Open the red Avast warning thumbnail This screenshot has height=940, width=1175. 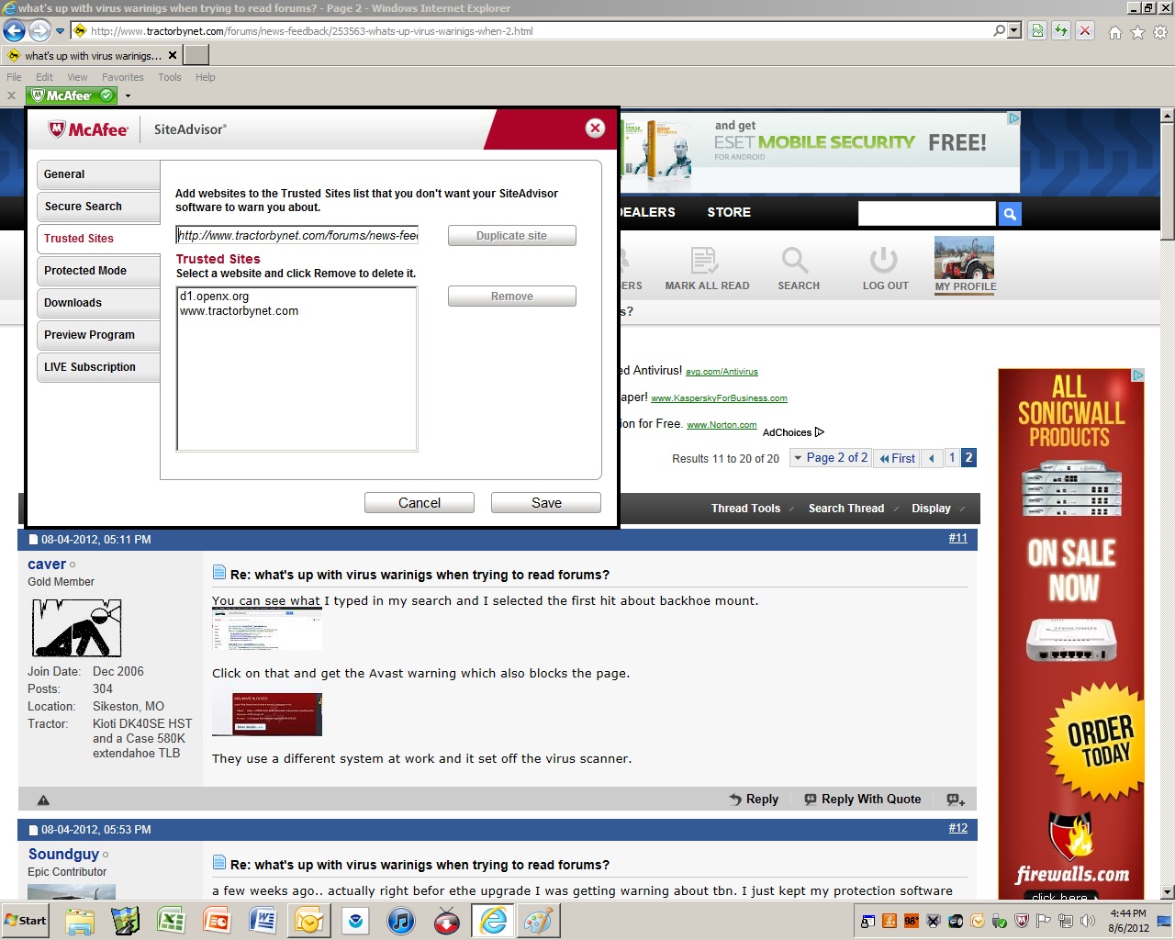(267, 714)
